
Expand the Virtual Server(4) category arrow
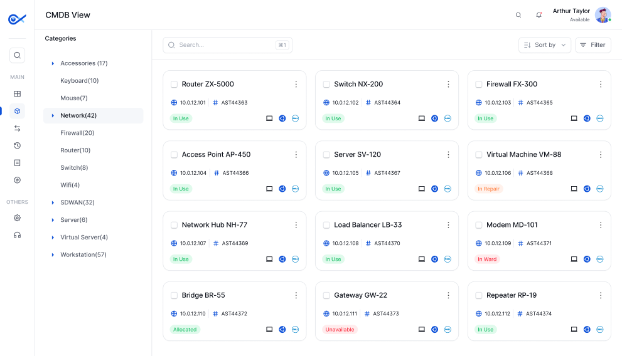[53, 238]
